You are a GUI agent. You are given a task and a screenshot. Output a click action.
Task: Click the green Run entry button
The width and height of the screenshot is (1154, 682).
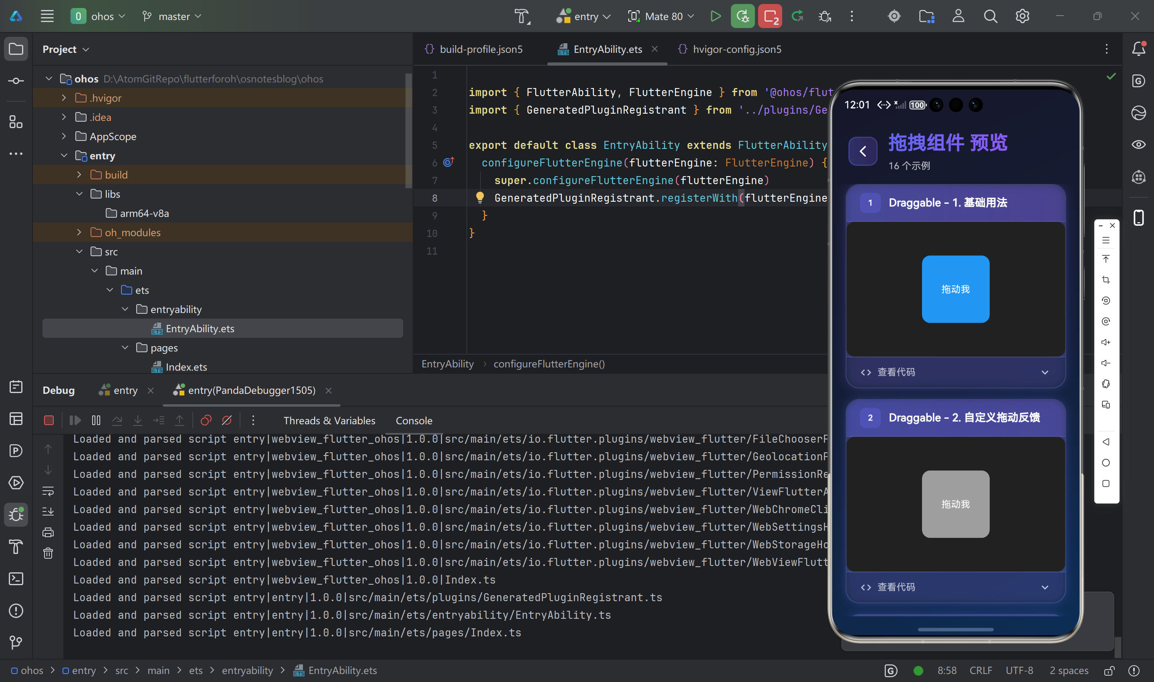pyautogui.click(x=715, y=16)
